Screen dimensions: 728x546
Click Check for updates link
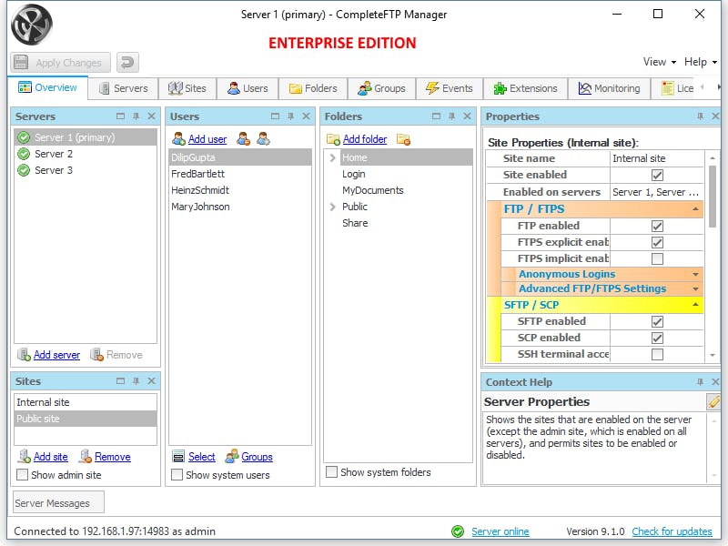(672, 531)
